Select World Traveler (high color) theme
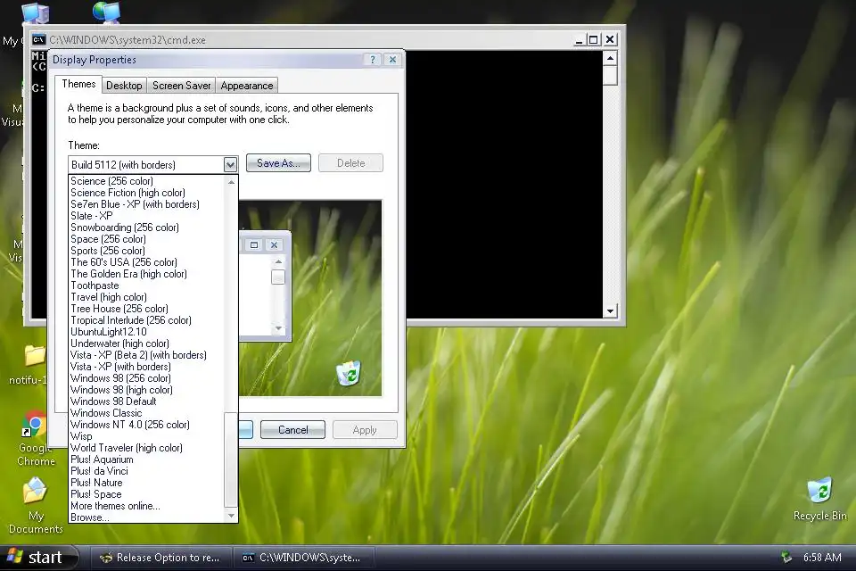The image size is (856, 571). [x=146, y=448]
